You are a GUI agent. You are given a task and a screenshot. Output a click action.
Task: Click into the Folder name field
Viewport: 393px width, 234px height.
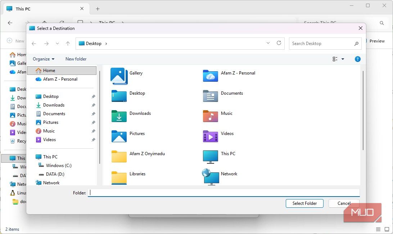coord(223,193)
